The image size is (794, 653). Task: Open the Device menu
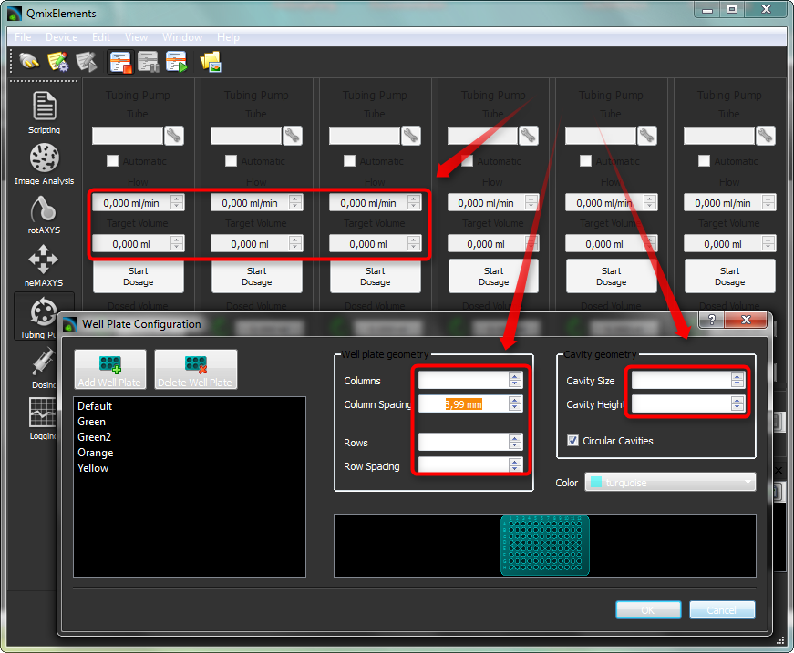tap(61, 37)
